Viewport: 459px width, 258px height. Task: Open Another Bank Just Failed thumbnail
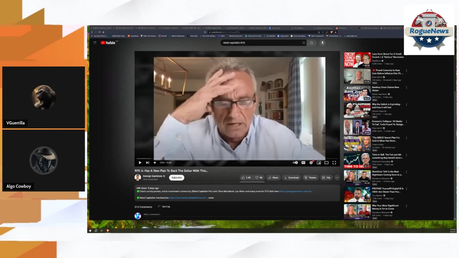tap(357, 93)
